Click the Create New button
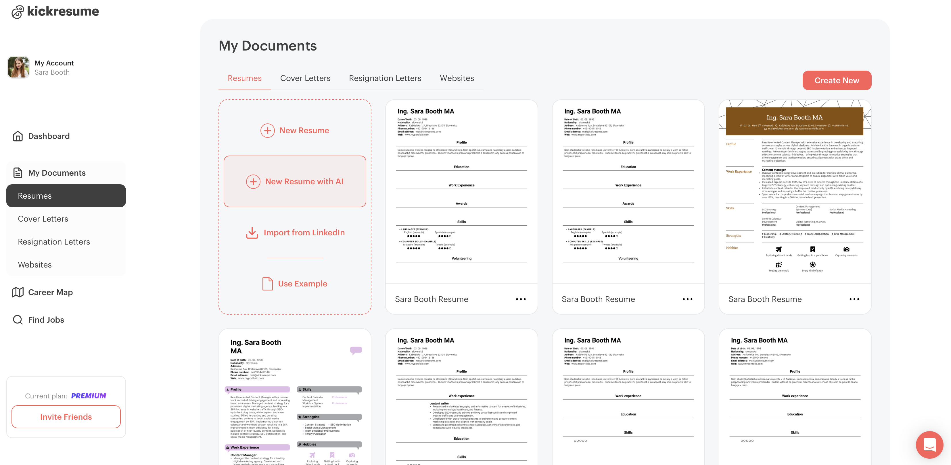The height and width of the screenshot is (465, 951). click(836, 80)
